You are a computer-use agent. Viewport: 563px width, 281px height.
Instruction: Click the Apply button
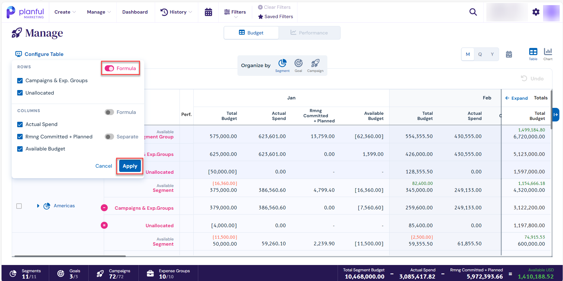pos(130,166)
